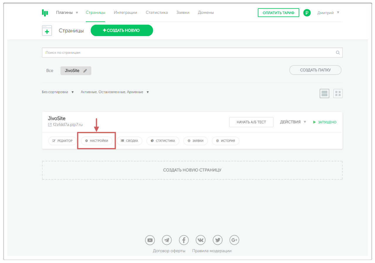Expand the Дмитрий user menu
Image resolution: width=375 pixels, height=263 pixels.
click(328, 13)
